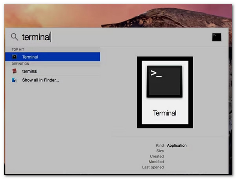Click the "TOP HIT" section header

(x=18, y=50)
